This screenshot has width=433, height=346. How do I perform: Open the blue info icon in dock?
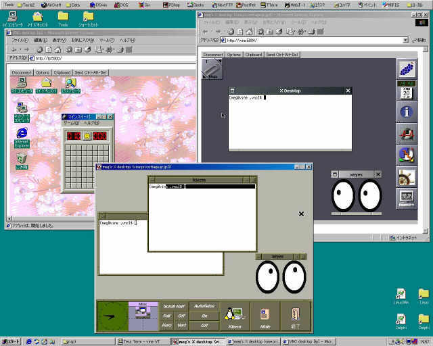click(x=407, y=112)
